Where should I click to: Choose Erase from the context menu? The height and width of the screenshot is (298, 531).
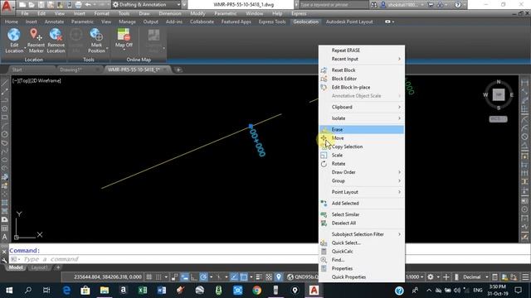(x=362, y=129)
